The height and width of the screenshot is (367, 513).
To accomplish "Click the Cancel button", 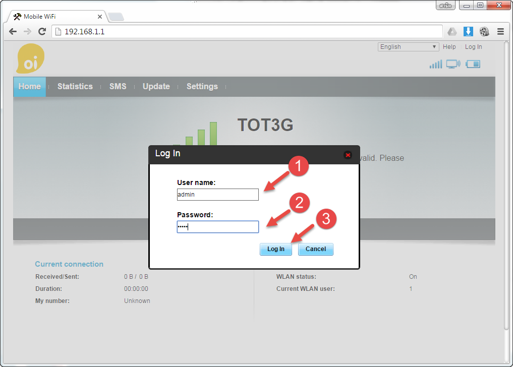I will pyautogui.click(x=316, y=249).
